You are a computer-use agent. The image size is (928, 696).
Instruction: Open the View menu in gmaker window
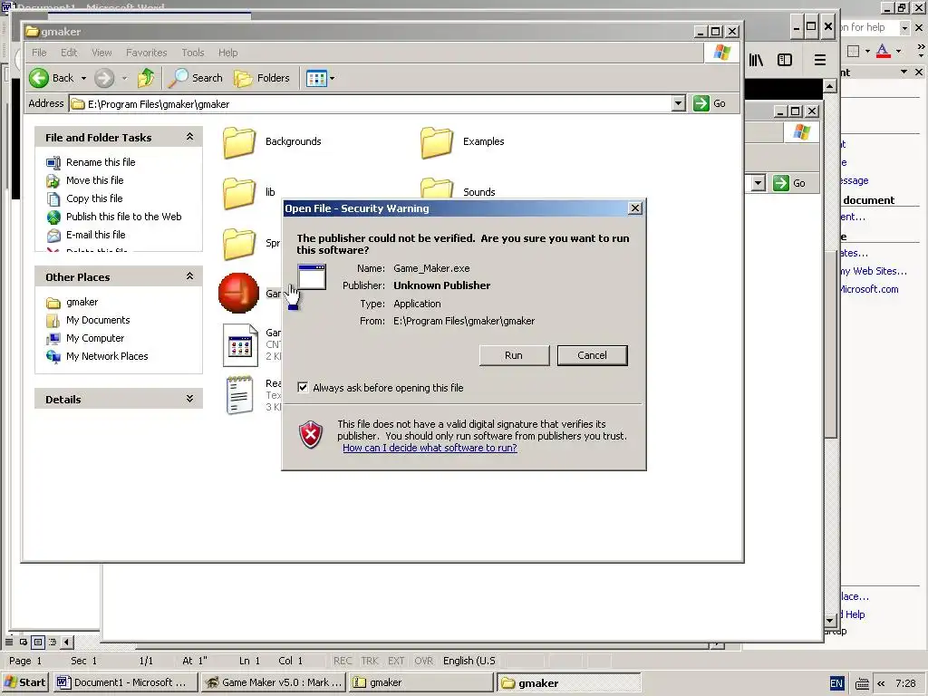pyautogui.click(x=101, y=53)
